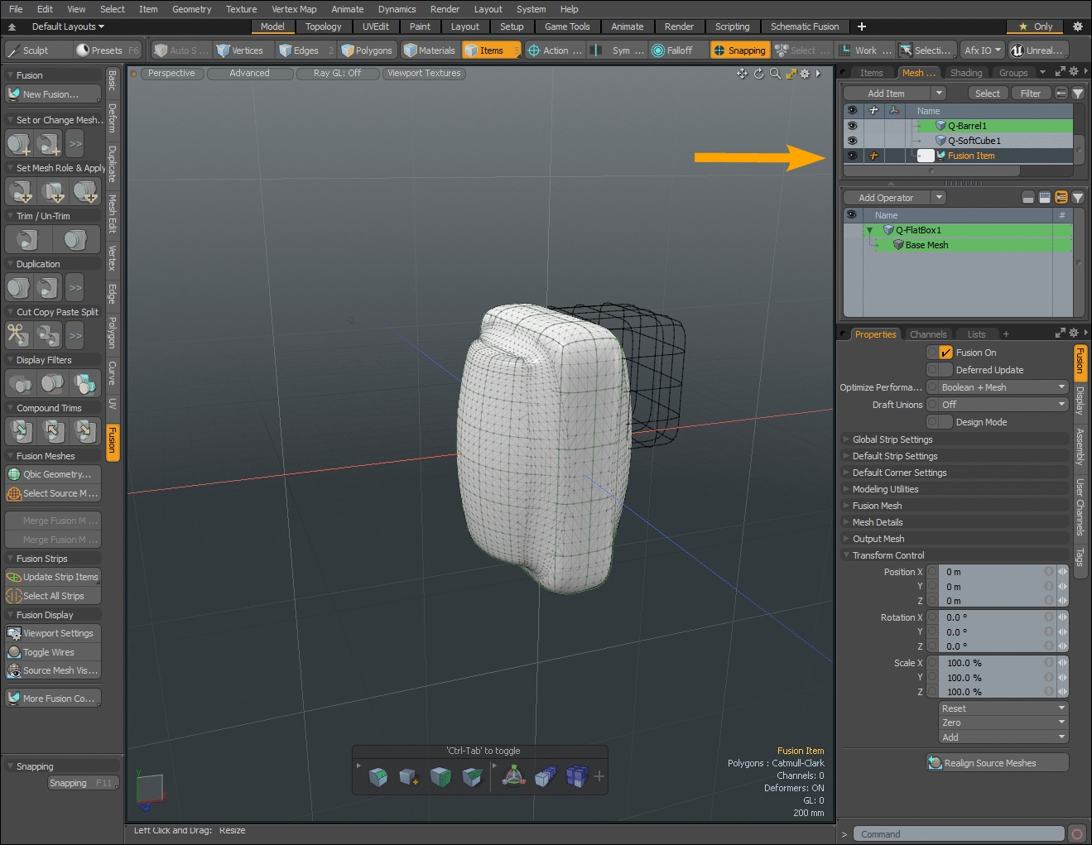Image resolution: width=1092 pixels, height=845 pixels.
Task: Click the Filter button in item list
Action: pyautogui.click(x=1030, y=94)
